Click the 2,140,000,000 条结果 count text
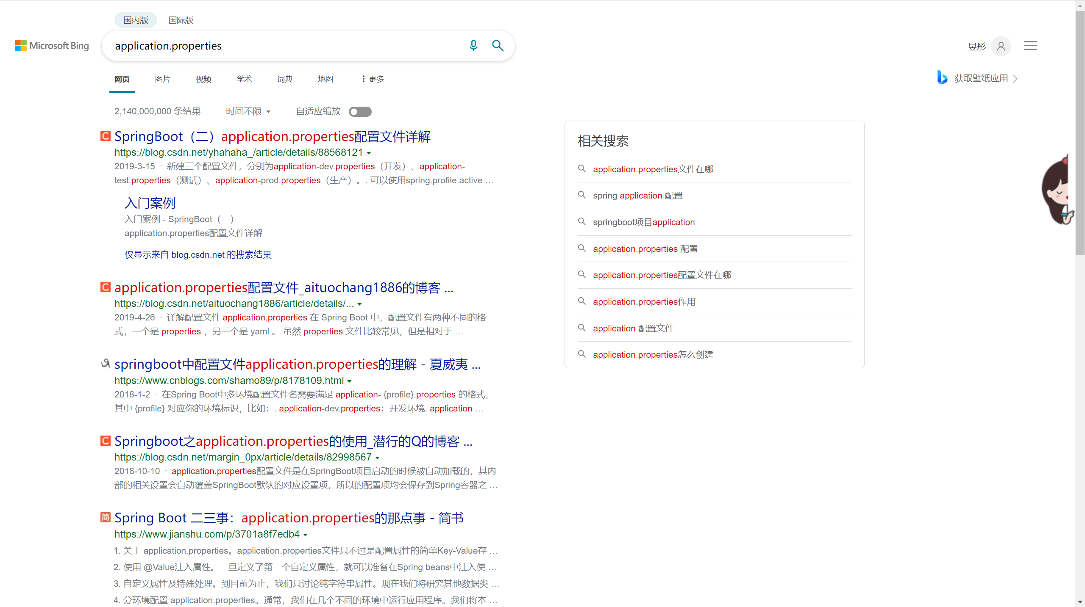Viewport: 1085px width, 607px height. click(x=157, y=111)
